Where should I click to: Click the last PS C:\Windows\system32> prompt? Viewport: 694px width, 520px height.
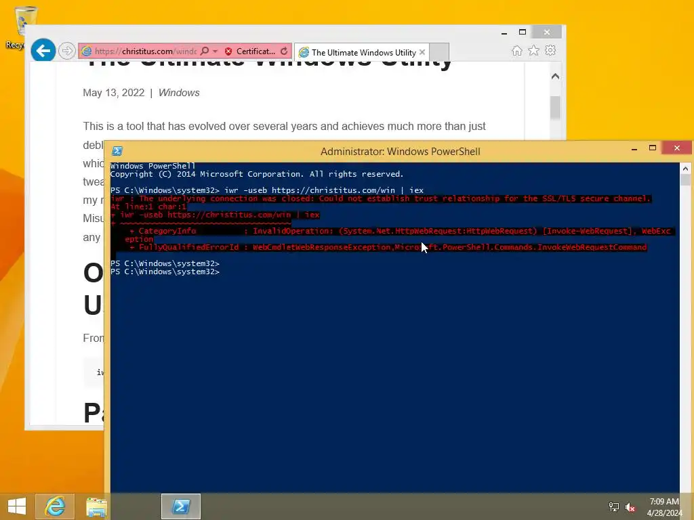[165, 272]
